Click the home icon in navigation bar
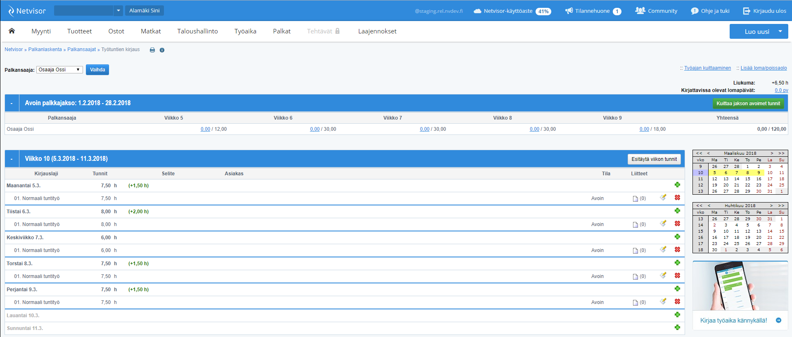 click(x=12, y=31)
